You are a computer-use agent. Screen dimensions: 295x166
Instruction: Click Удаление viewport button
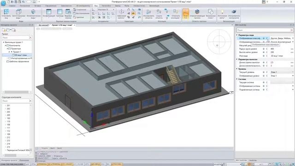pyautogui.click(x=79, y=18)
